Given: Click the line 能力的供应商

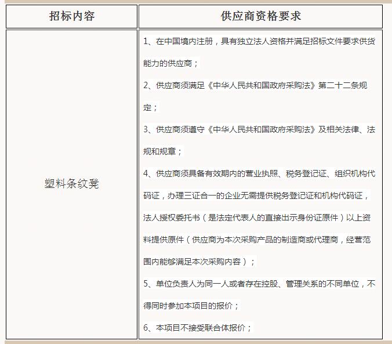Looking at the screenshot, I should pyautogui.click(x=170, y=63).
